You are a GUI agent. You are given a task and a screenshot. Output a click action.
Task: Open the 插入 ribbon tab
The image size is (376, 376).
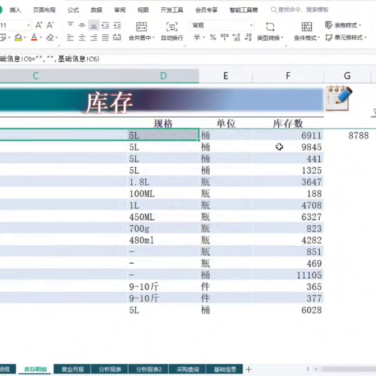tap(15, 10)
